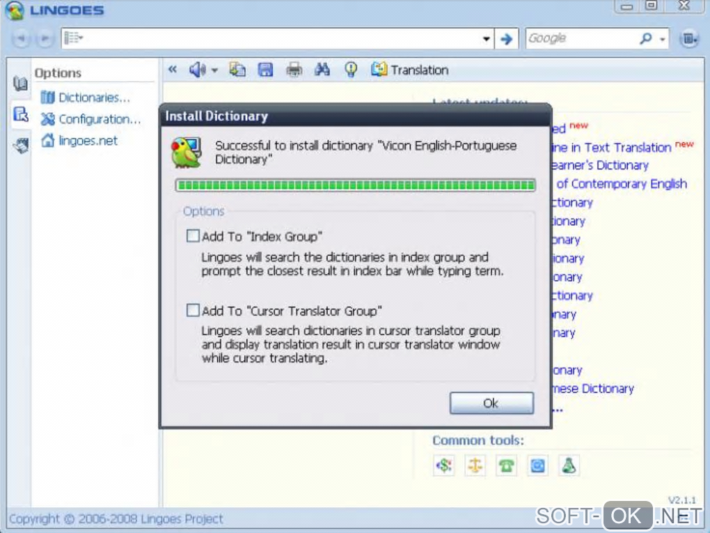Viewport: 710px width, 533px height.
Task: Check Add To "Cursor Translator Group" checkbox
Action: [193, 311]
